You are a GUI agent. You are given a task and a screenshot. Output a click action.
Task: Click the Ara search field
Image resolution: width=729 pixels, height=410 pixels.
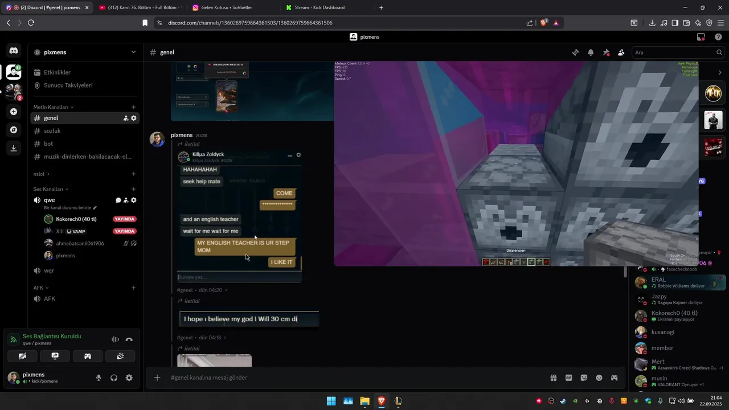click(678, 52)
